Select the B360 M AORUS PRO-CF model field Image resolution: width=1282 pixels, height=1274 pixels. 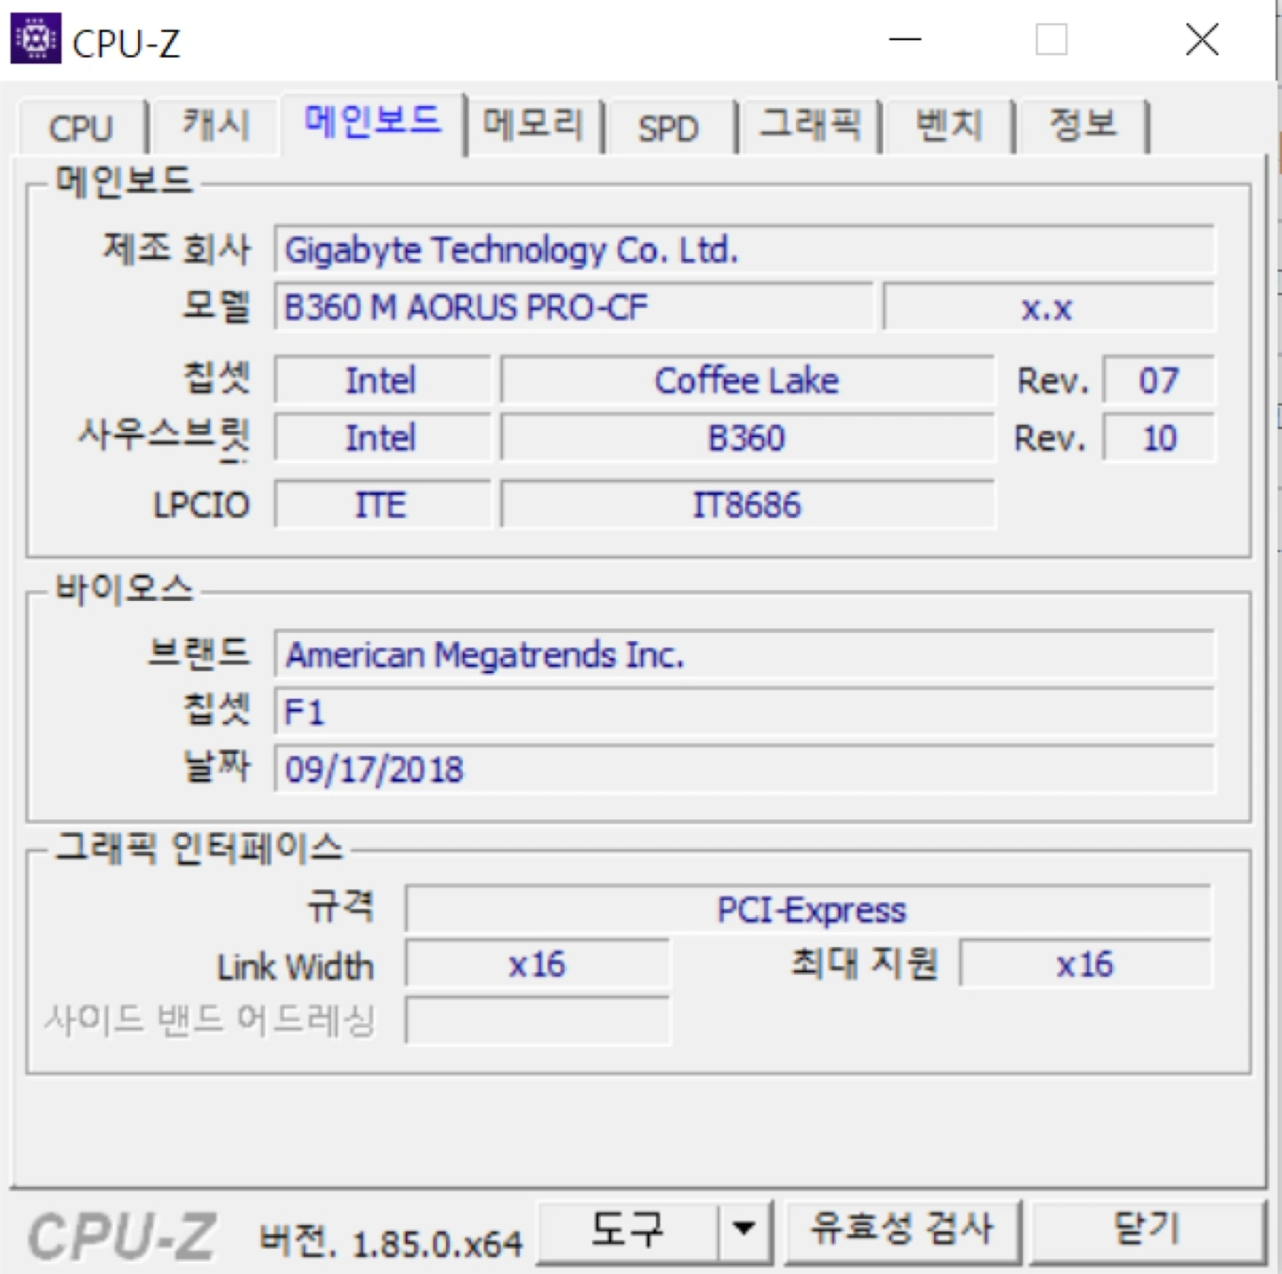[573, 308]
